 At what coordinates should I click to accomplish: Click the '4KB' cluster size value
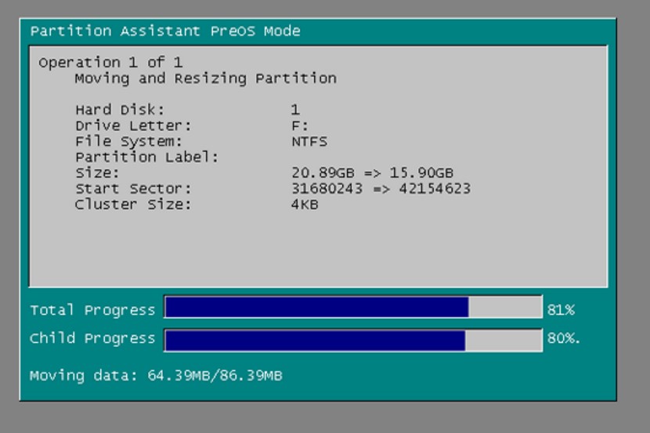[305, 204]
